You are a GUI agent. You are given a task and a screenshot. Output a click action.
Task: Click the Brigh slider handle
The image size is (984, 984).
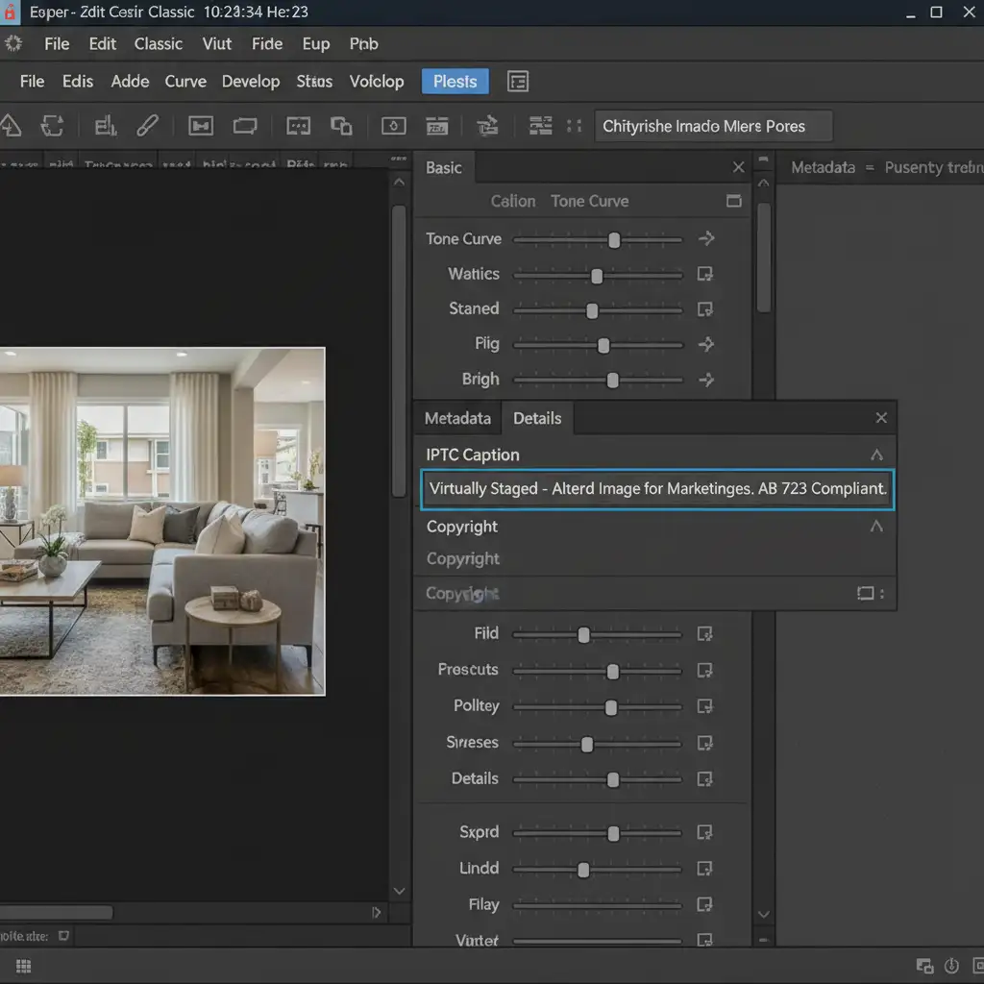pos(612,381)
